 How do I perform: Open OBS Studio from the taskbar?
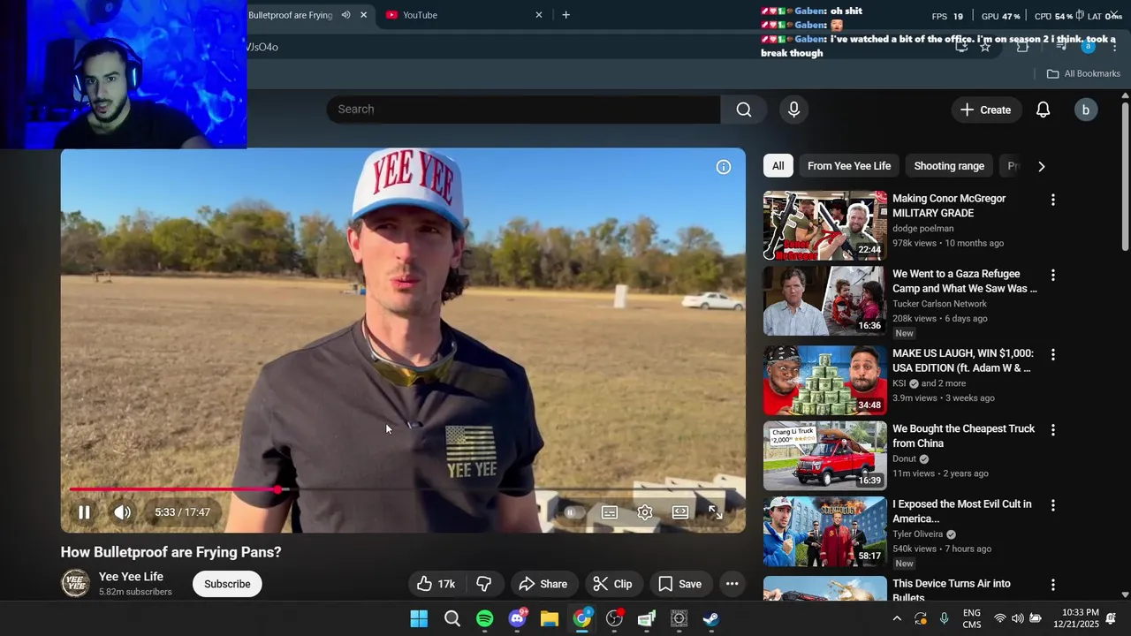[614, 618]
